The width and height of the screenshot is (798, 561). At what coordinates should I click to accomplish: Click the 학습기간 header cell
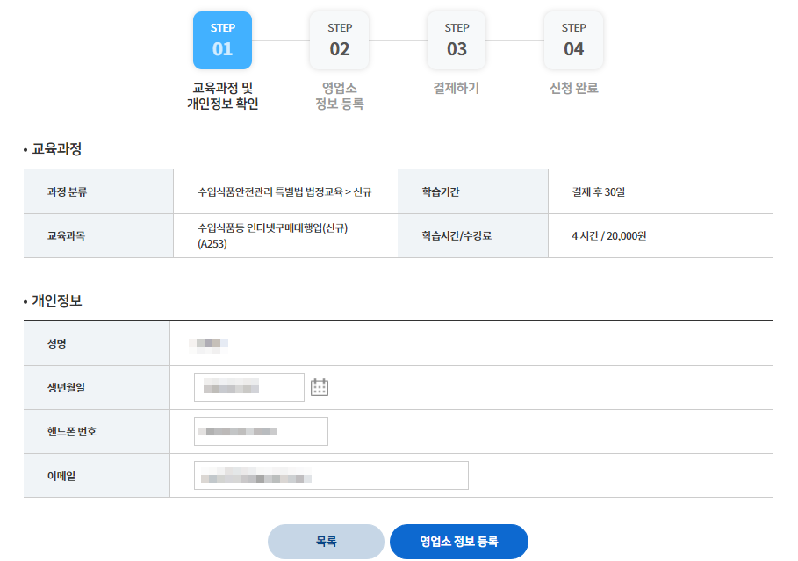473,192
